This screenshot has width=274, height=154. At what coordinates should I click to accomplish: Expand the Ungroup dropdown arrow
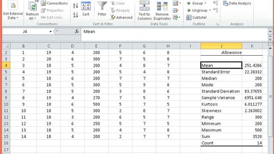pos(210,10)
